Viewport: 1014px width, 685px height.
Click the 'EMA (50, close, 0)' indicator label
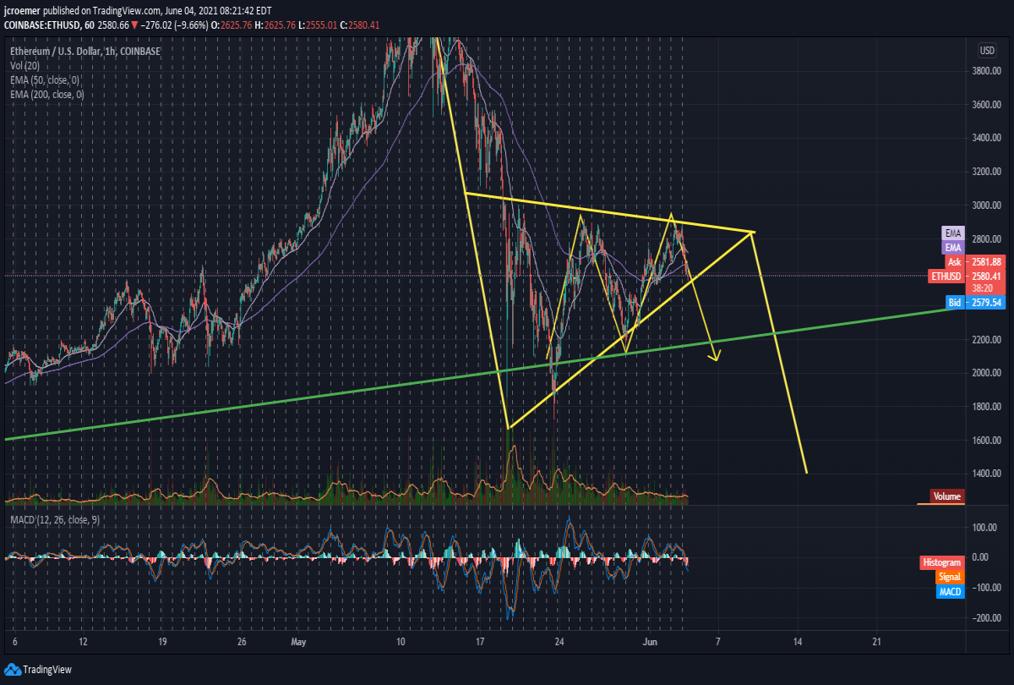point(44,80)
